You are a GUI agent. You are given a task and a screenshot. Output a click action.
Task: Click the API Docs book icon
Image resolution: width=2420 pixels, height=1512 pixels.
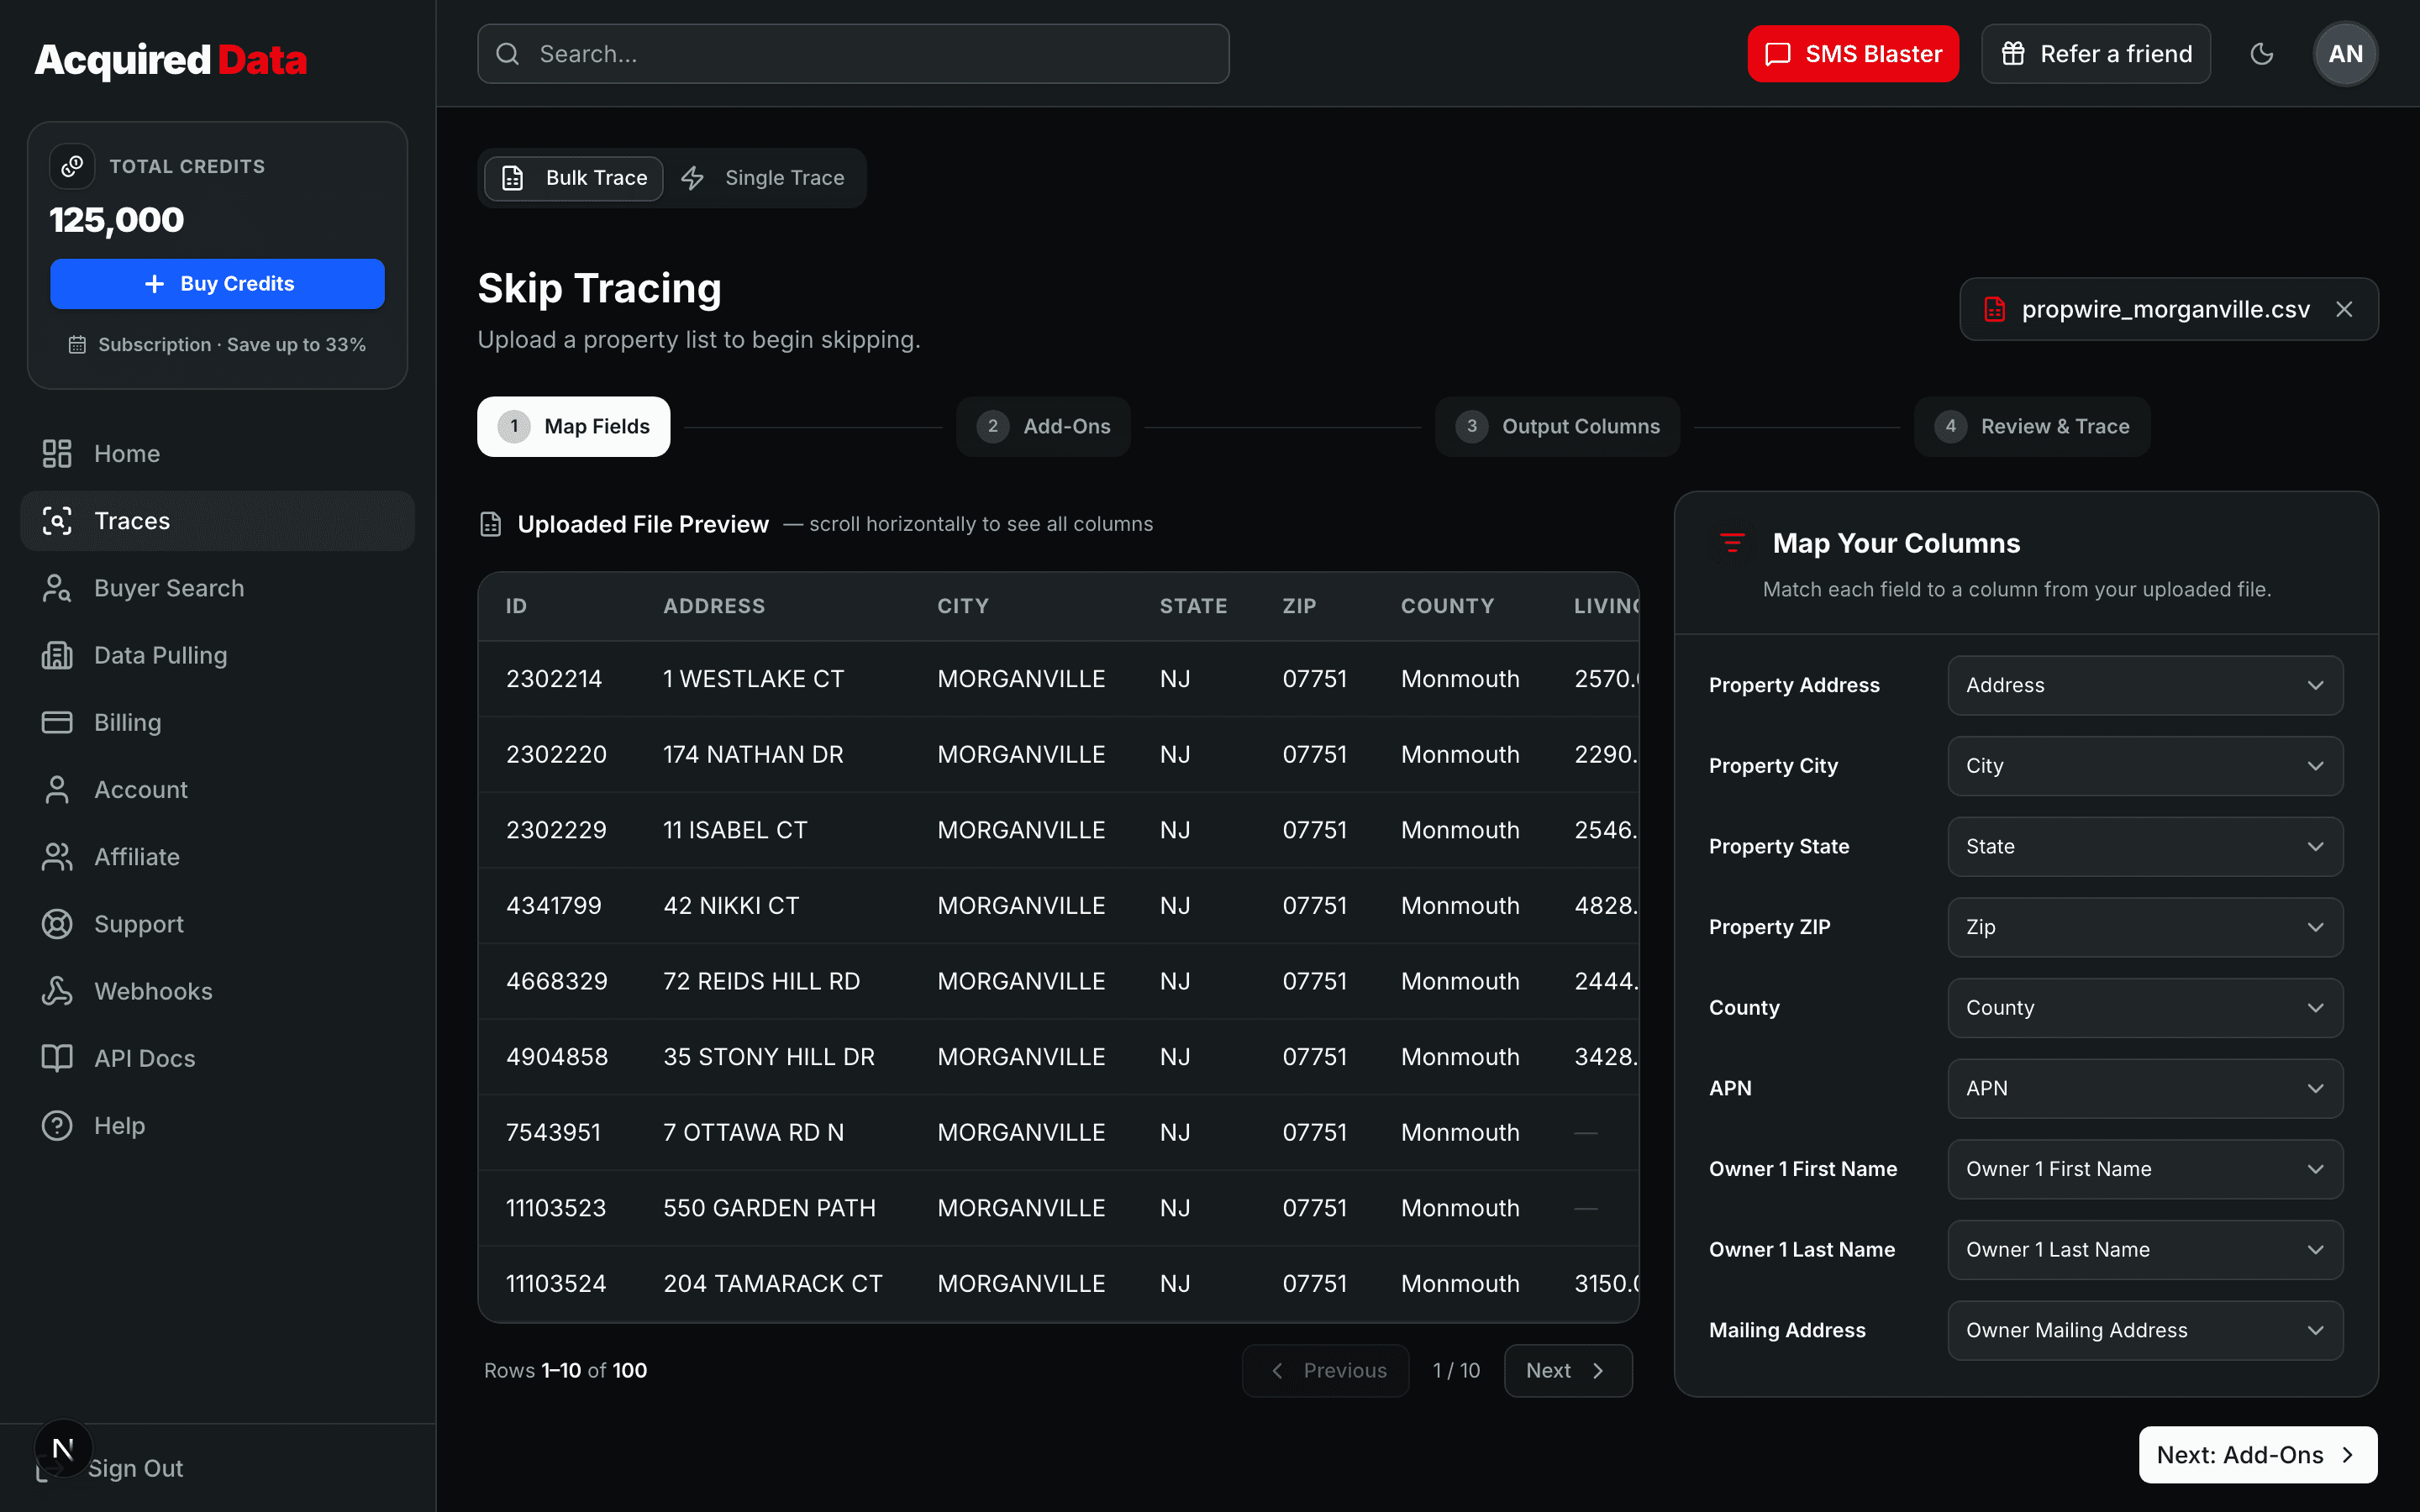57,1058
